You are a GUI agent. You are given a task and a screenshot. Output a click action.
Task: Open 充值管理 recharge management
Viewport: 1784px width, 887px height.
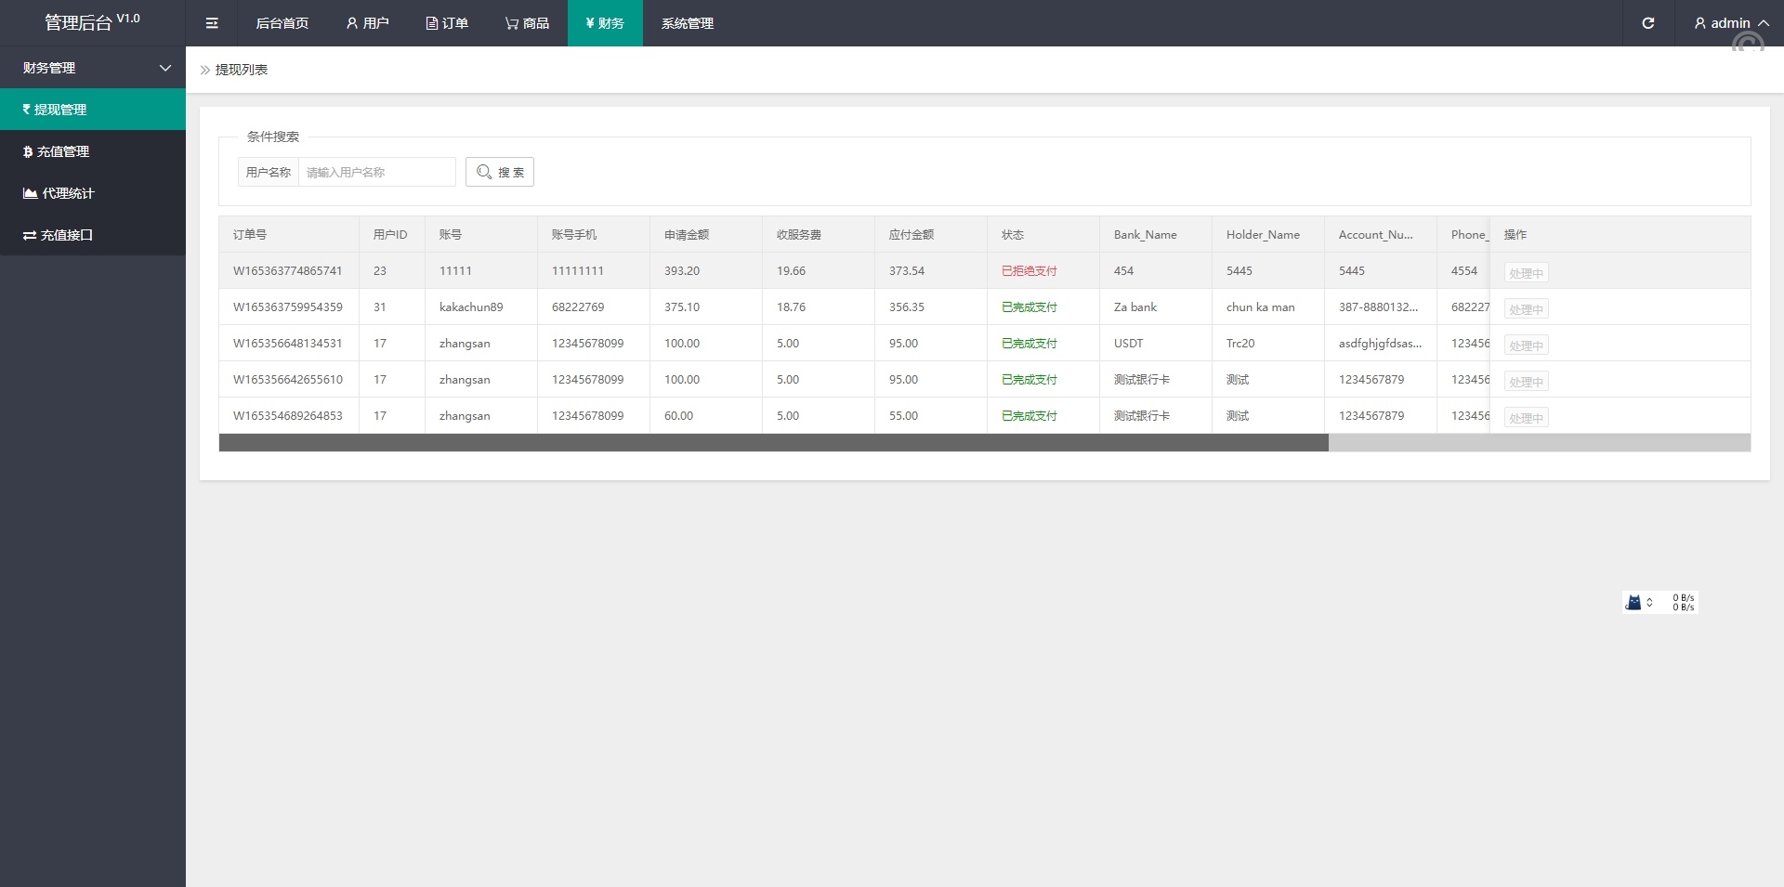[x=93, y=151]
